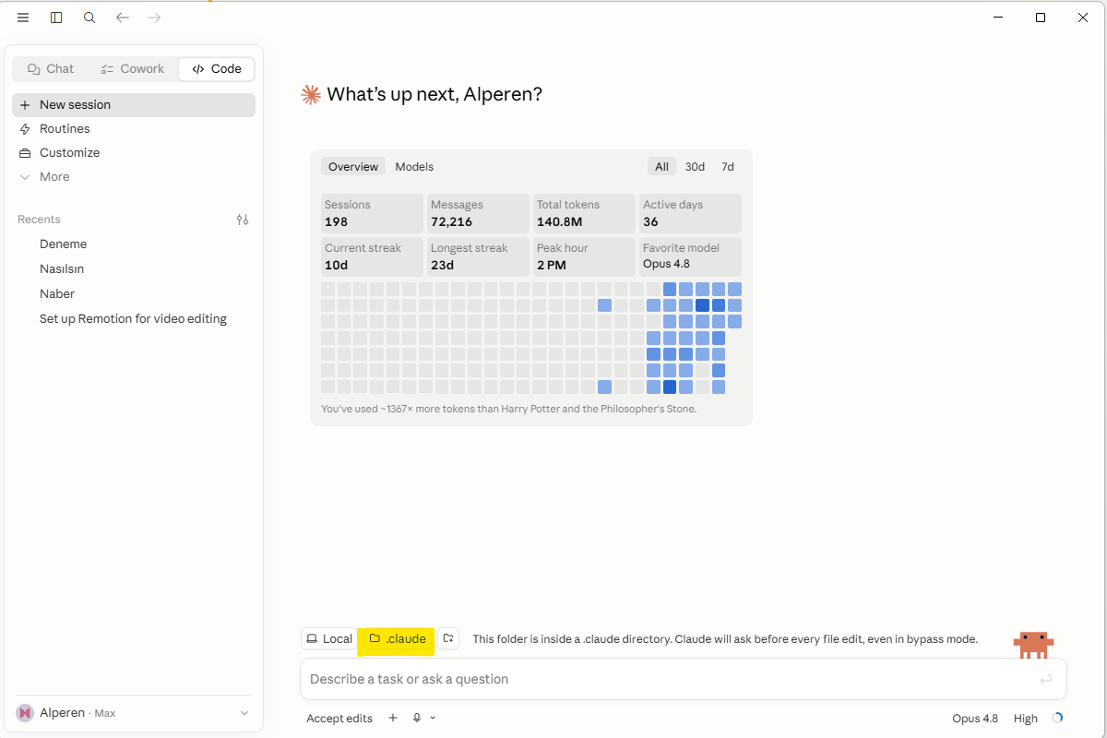Switch time range to 7d
Viewport: 1107px width, 738px height.
coord(728,167)
